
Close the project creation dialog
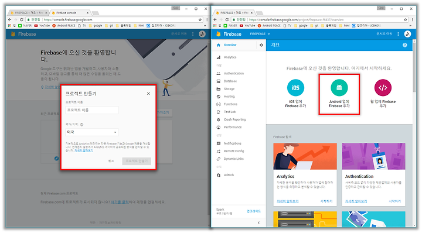pyautogui.click(x=148, y=94)
